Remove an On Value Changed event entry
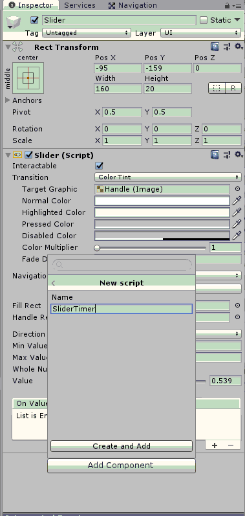This screenshot has width=245, height=516. pos(231,445)
